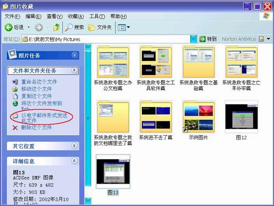Image resolution: width=274 pixels, height=206 pixels.
Task: Expand the Other Places (其它位置) panel
Action: pos(74,146)
